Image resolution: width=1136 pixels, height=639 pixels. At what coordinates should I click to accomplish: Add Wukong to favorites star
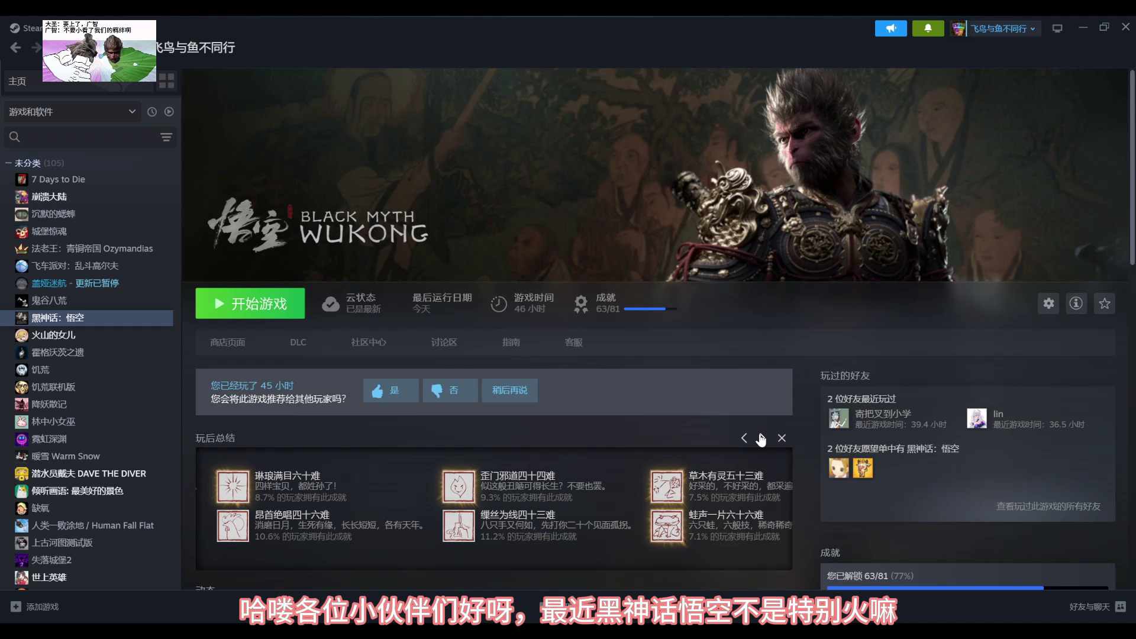pyautogui.click(x=1104, y=304)
